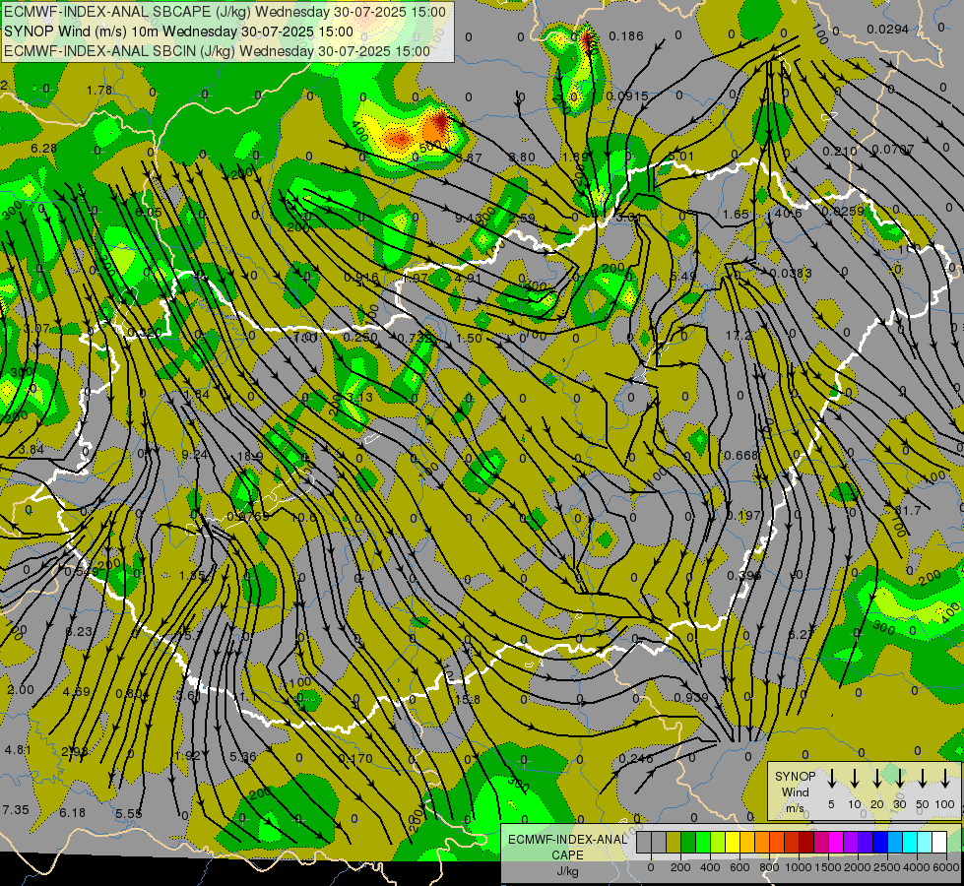Click the '0.0915' value on the map
This screenshot has height=886, width=964.
click(626, 95)
